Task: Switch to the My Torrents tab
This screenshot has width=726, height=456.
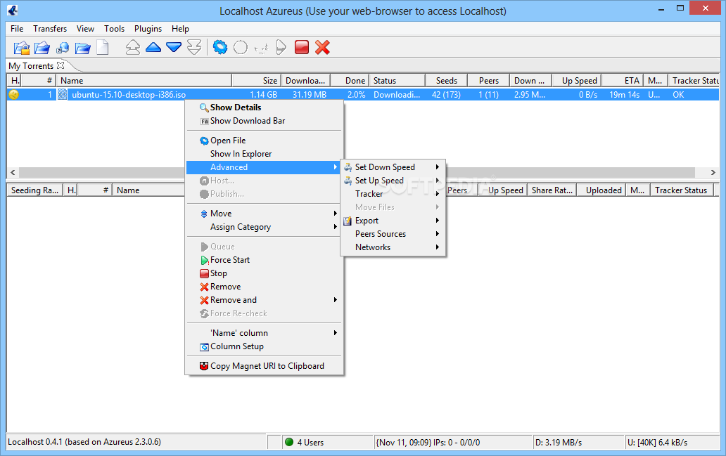Action: [x=31, y=65]
